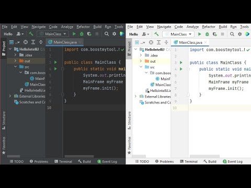Expand .idea folder in light project tree
251x188 pixels.
pos(141,55)
